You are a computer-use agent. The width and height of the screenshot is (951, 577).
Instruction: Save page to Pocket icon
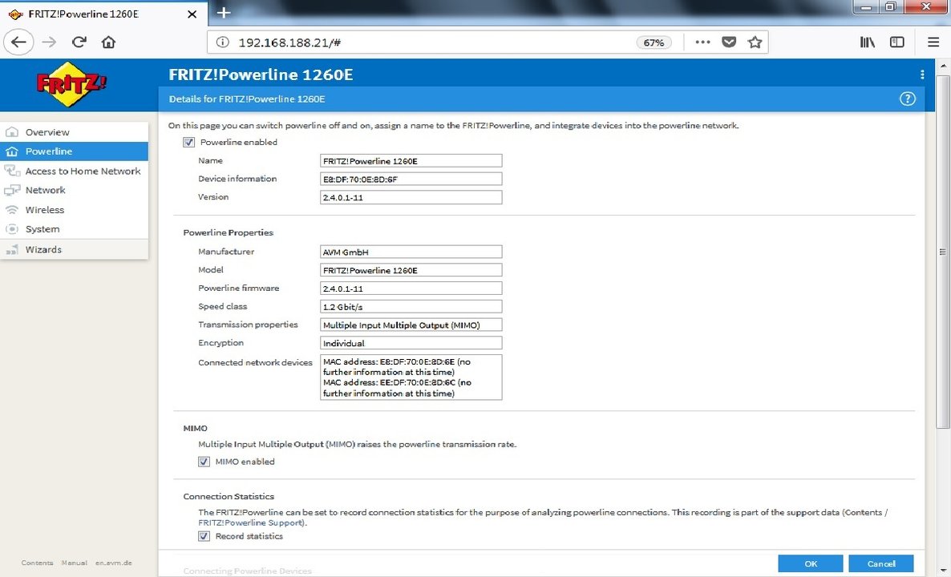pyautogui.click(x=729, y=42)
